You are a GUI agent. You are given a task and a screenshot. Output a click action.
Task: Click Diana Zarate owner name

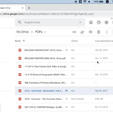[x=77, y=99]
